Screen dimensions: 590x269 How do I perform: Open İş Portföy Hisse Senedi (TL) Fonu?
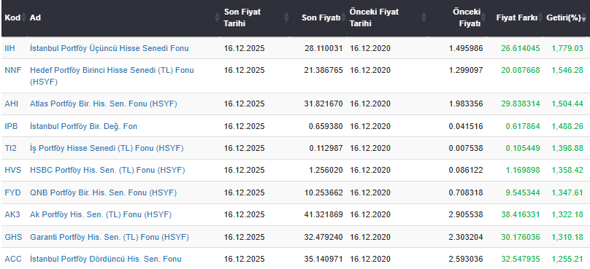click(107, 149)
